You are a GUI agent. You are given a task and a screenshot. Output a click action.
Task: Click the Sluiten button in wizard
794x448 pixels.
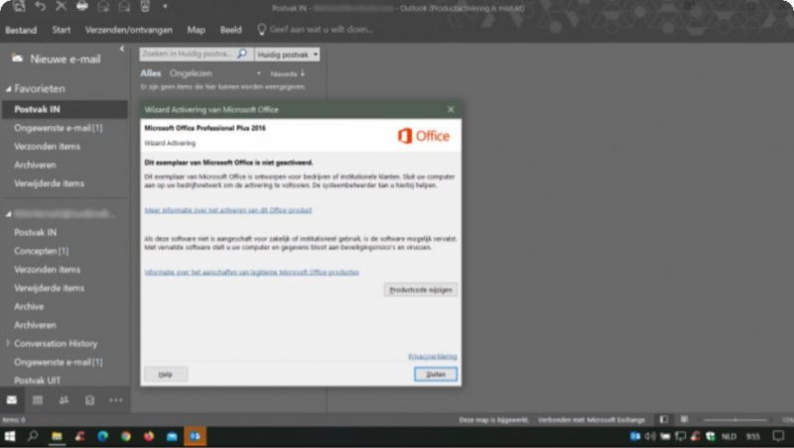click(x=436, y=375)
